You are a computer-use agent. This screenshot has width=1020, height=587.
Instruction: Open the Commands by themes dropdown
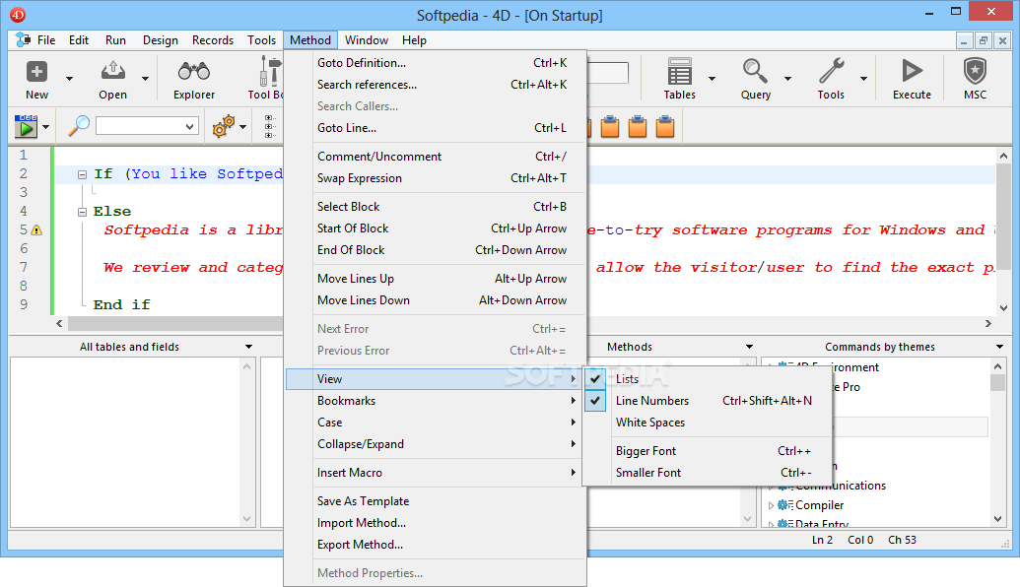point(999,347)
